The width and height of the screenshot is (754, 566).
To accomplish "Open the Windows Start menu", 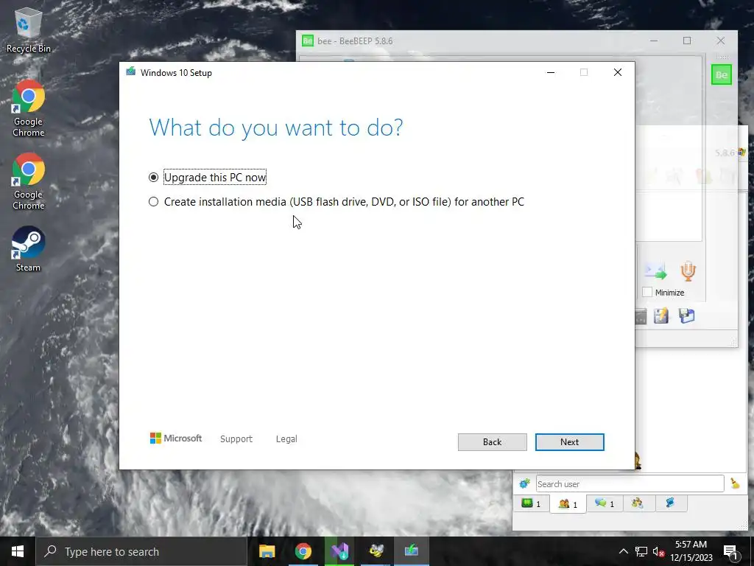I will click(18, 551).
